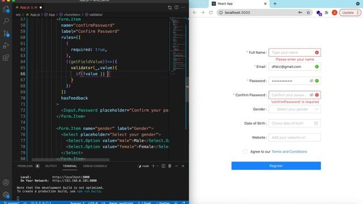Toggle Password field visibility eye

[311, 80]
